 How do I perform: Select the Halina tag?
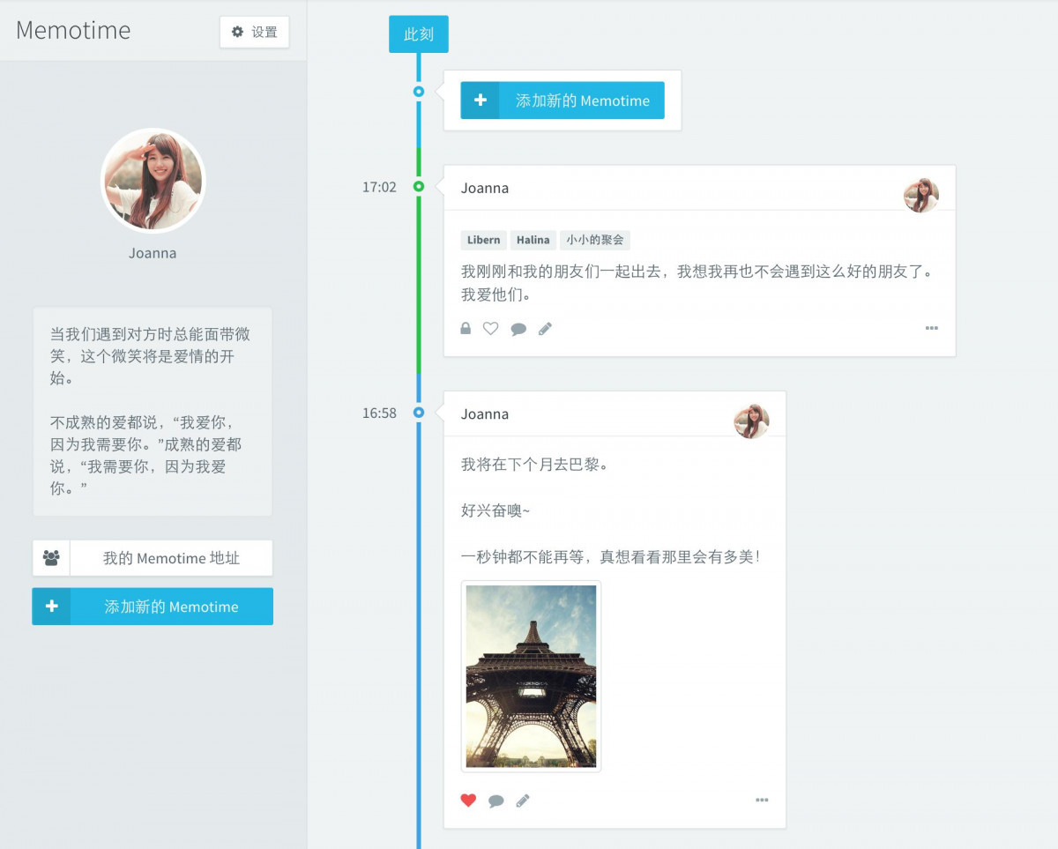[x=533, y=240]
